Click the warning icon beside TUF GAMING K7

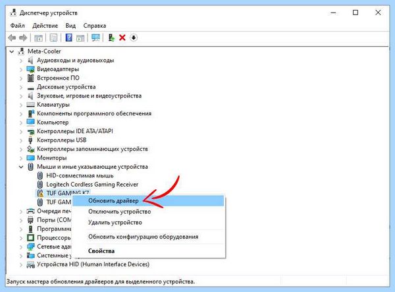40,193
